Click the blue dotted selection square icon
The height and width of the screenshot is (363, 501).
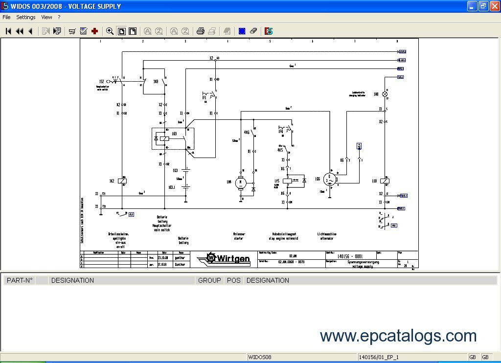click(x=242, y=31)
